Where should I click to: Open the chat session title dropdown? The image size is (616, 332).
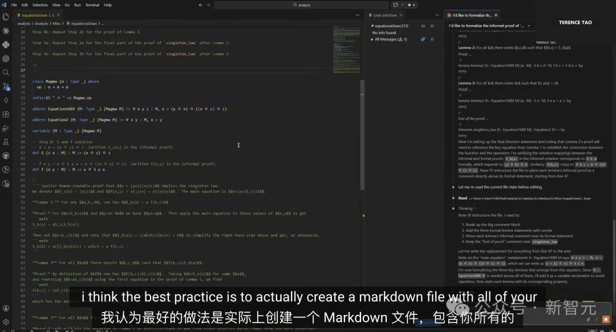pyautogui.click(x=528, y=26)
